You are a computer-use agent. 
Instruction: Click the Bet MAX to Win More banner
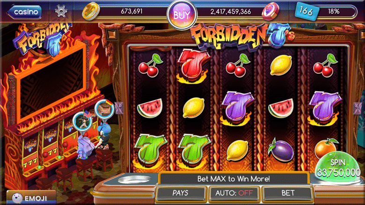pos(234,179)
